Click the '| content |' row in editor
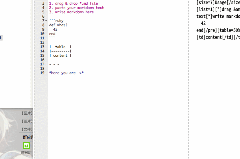This screenshot has height=159, width=240. (x=60, y=56)
